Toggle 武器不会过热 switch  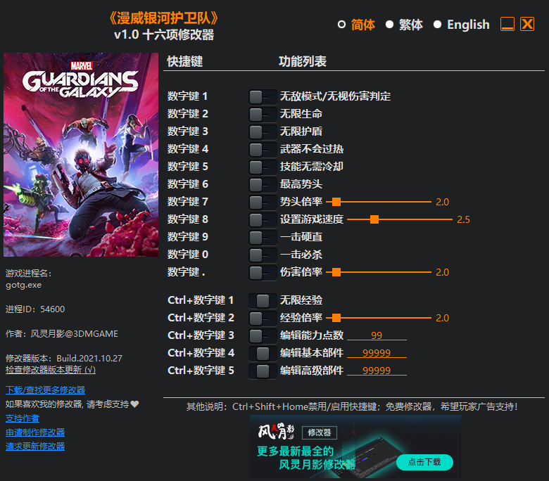[263, 150]
